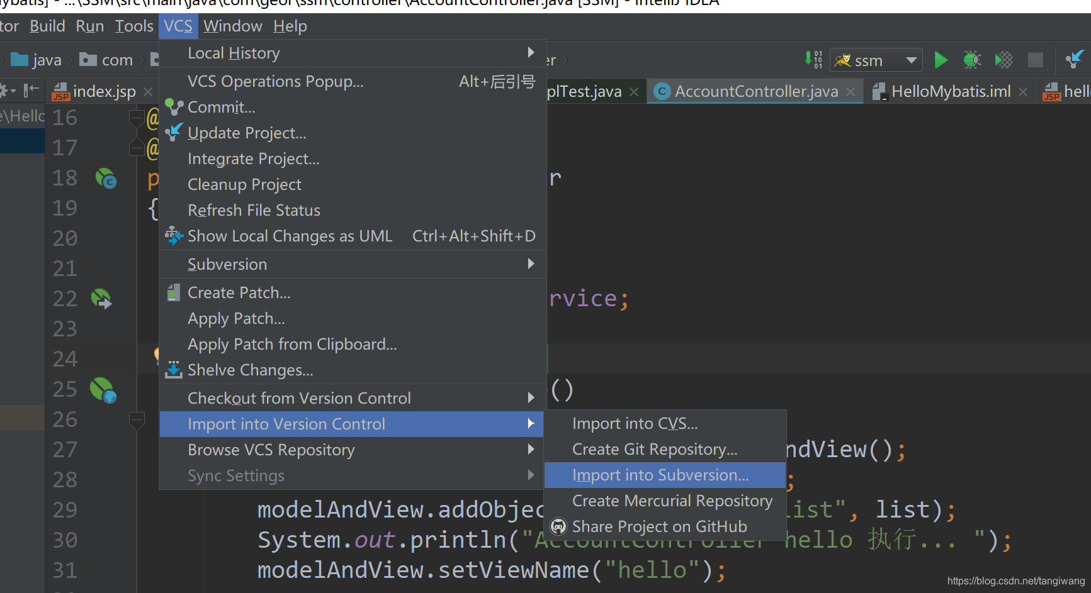Start debugging with the bug icon
The image size is (1091, 593).
pyautogui.click(x=972, y=60)
